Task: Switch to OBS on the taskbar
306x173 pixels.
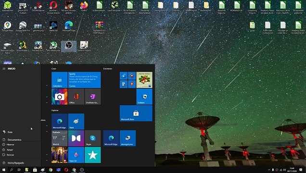Action: [x=82, y=170]
